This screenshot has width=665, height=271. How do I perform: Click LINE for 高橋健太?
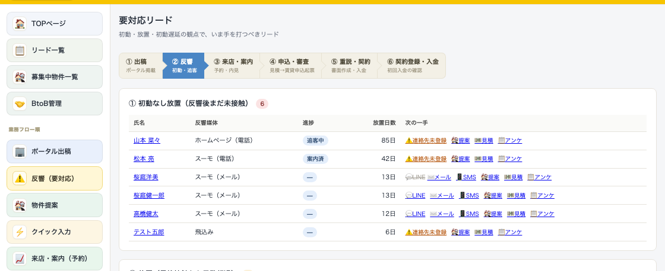pyautogui.click(x=415, y=214)
